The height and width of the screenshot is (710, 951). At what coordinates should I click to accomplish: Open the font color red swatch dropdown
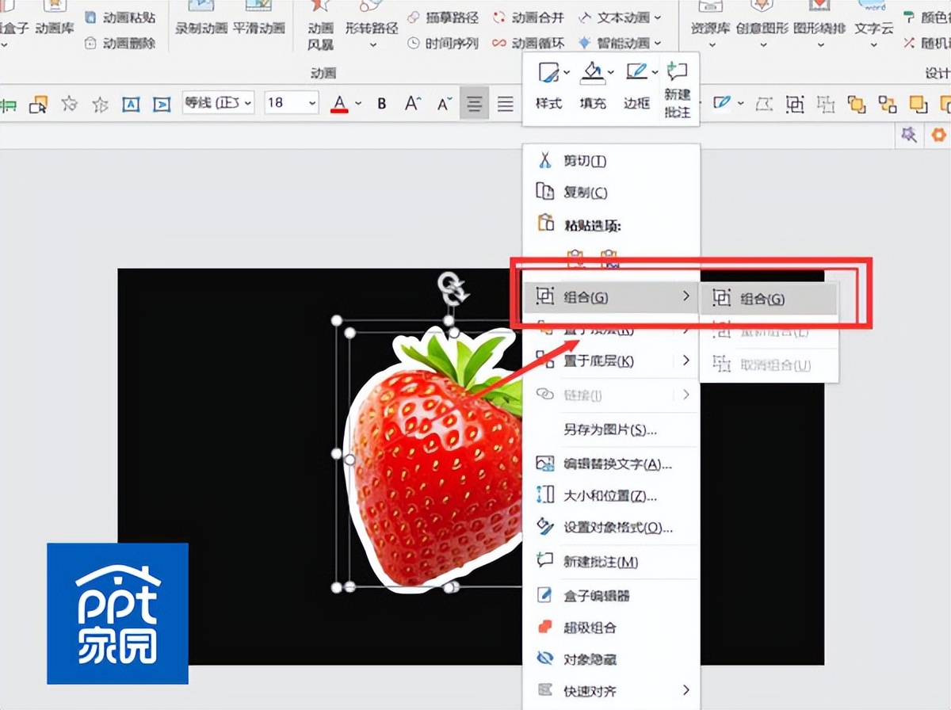[x=358, y=103]
